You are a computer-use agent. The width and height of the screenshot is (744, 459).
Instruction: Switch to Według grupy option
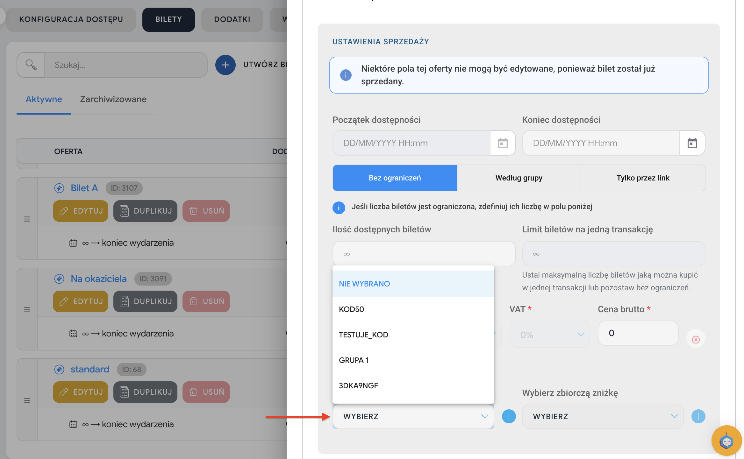[519, 178]
